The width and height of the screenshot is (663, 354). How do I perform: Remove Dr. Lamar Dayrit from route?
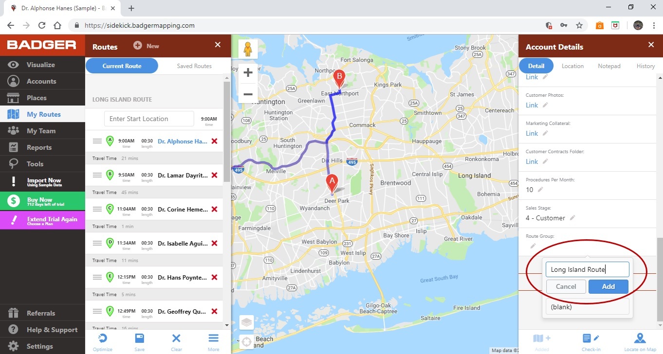coord(214,175)
